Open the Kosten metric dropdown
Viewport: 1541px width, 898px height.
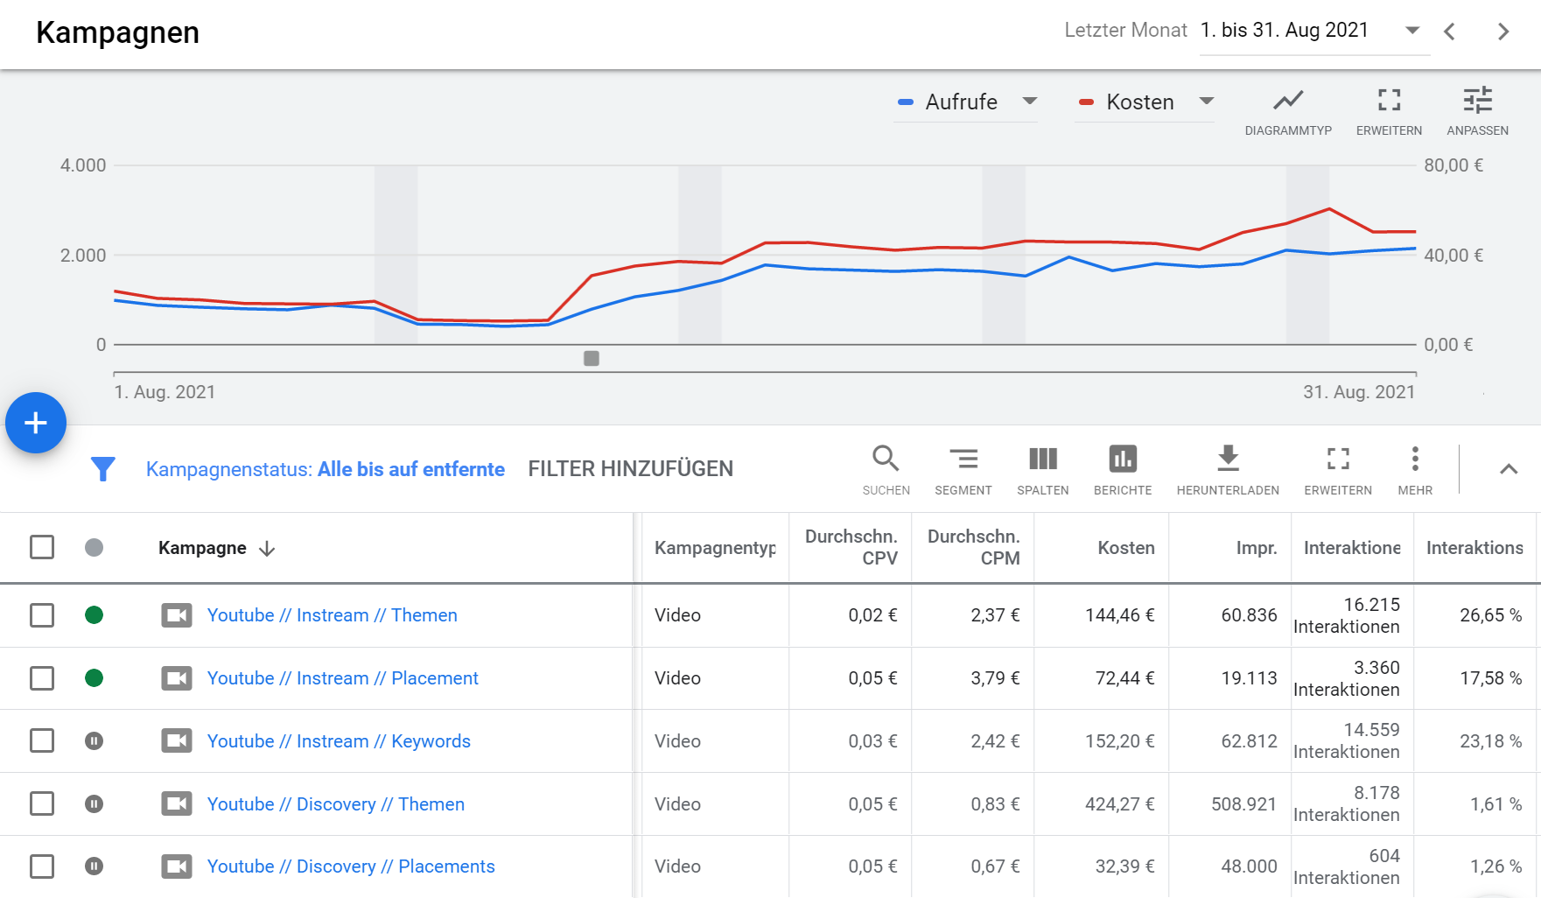coord(1145,102)
